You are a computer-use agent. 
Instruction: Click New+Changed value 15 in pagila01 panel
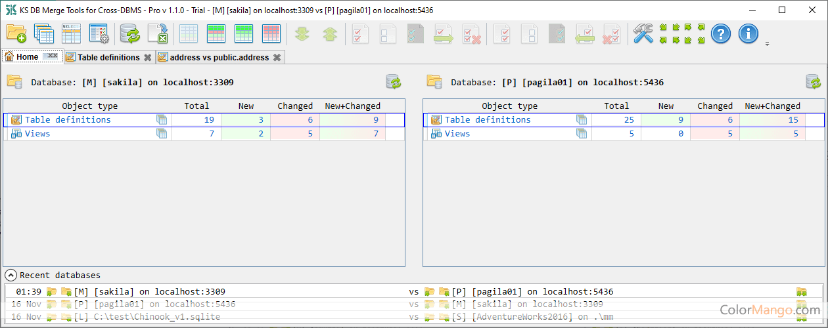coord(793,119)
